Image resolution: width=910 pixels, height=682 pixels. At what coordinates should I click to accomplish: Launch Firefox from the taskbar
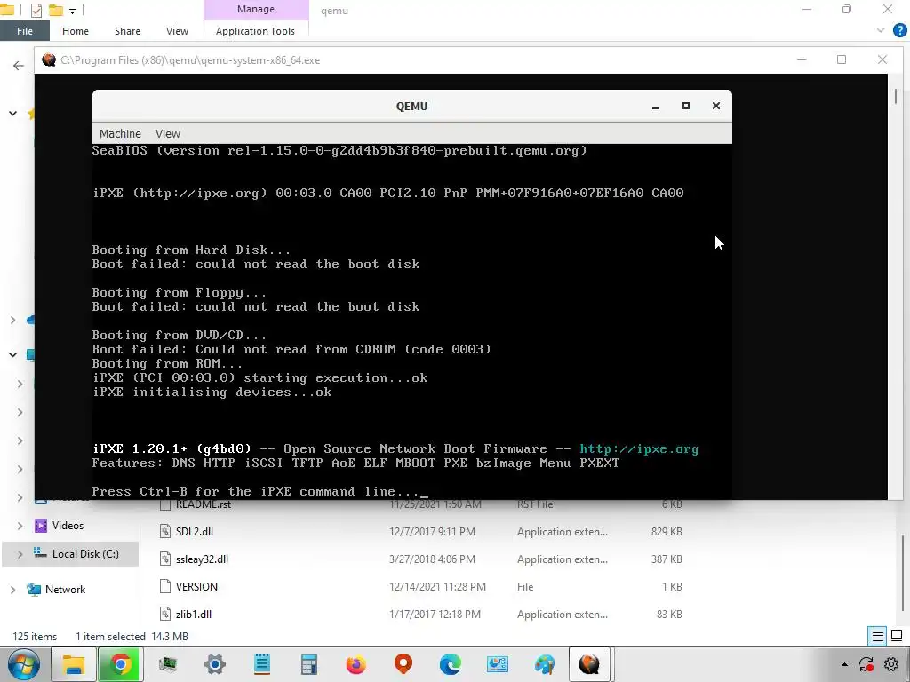[355, 664]
